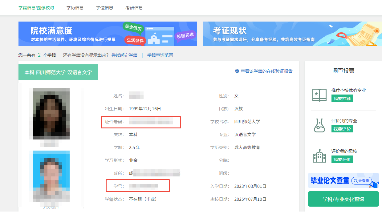Click the building icon for evaluating alma mater

pos(319,156)
